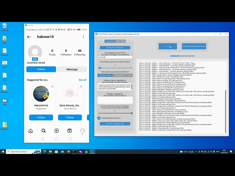The width and height of the screenshot is (235, 176).
Task: Open Instagram Reels tab
Action: click(69, 131)
